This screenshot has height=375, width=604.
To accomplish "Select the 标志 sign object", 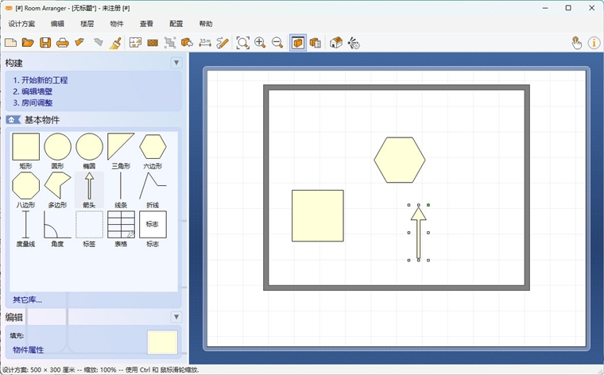I will (153, 229).
